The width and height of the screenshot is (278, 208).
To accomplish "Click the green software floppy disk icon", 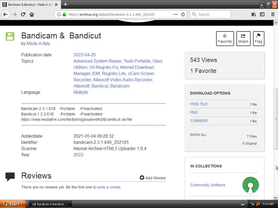I will (10, 37).
